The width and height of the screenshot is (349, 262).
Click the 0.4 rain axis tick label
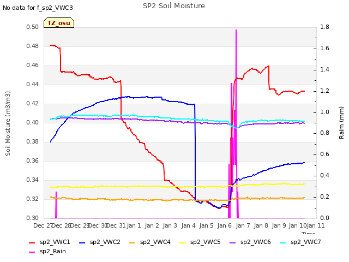coord(325,176)
